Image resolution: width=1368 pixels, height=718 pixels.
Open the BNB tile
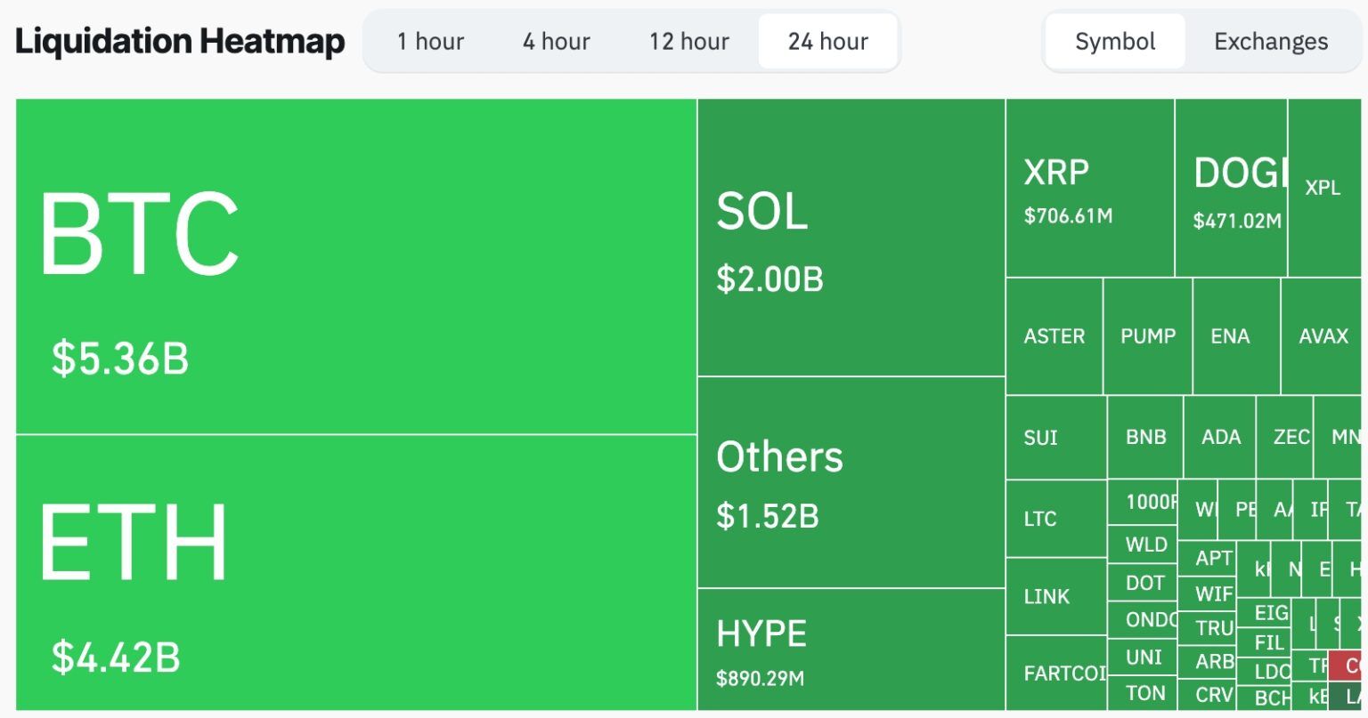(1145, 437)
